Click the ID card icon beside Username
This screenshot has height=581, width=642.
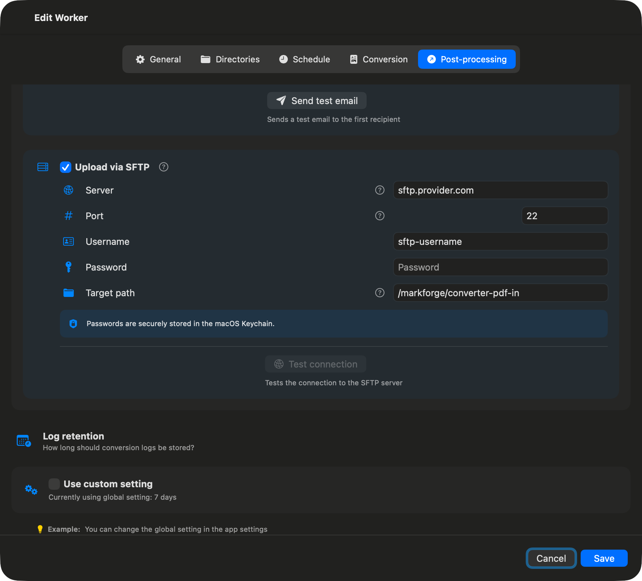click(x=68, y=241)
